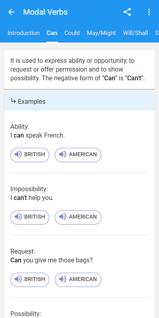Screen dimensions: 159x318
Task: Click the Examples section header
Action: pyautogui.click(x=79, y=102)
